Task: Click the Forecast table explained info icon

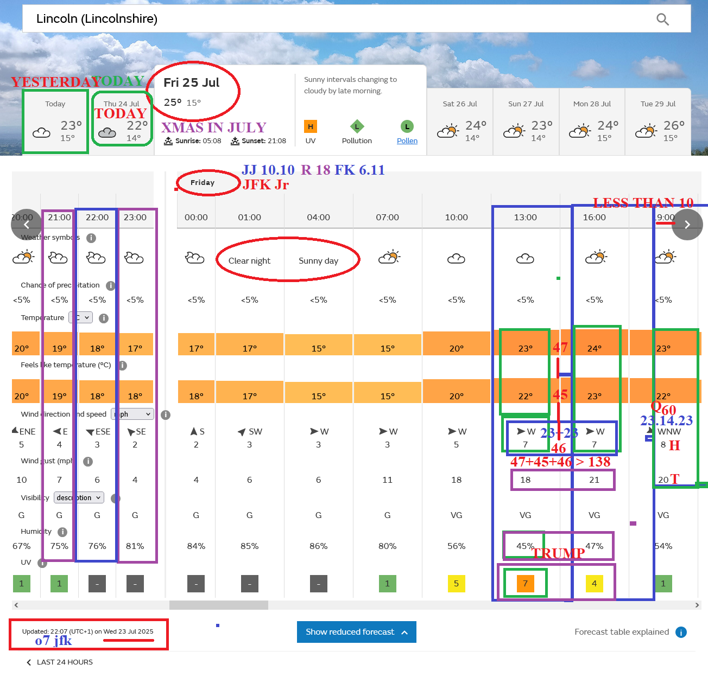Action: click(681, 632)
